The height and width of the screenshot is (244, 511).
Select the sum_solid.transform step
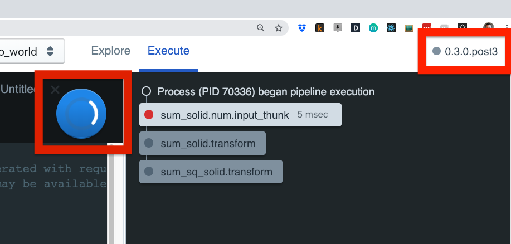pos(202,143)
